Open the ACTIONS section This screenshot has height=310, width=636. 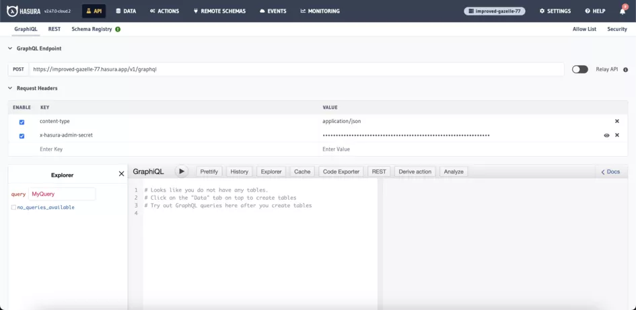coord(164,11)
